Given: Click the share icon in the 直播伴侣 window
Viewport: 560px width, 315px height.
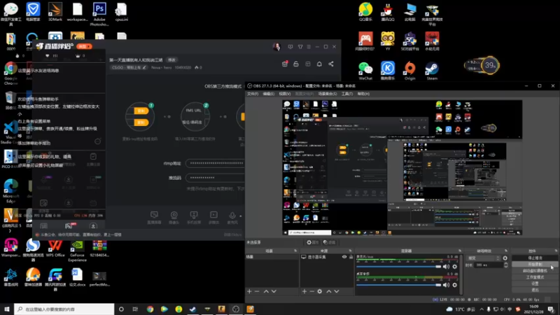Looking at the screenshot, I should click(331, 64).
